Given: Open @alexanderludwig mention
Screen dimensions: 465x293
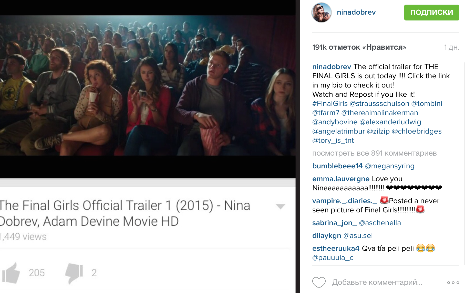Looking at the screenshot, I should tap(390, 122).
